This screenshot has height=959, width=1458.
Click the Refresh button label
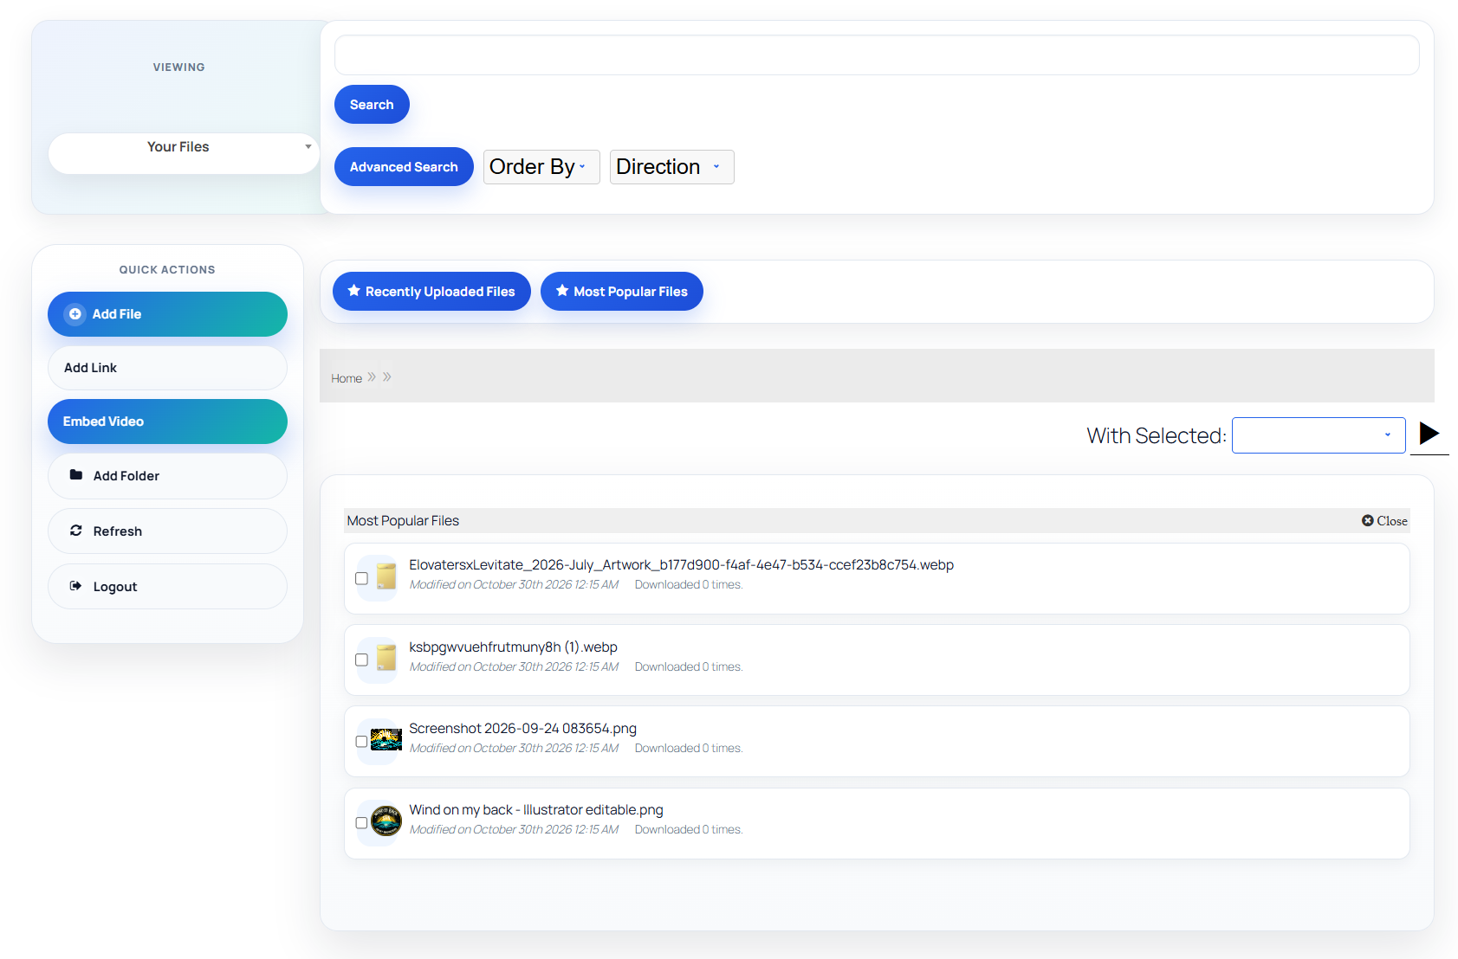[x=118, y=531]
